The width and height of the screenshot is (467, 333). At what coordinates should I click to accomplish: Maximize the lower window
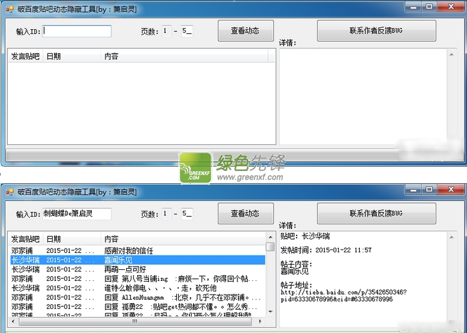coord(429,189)
